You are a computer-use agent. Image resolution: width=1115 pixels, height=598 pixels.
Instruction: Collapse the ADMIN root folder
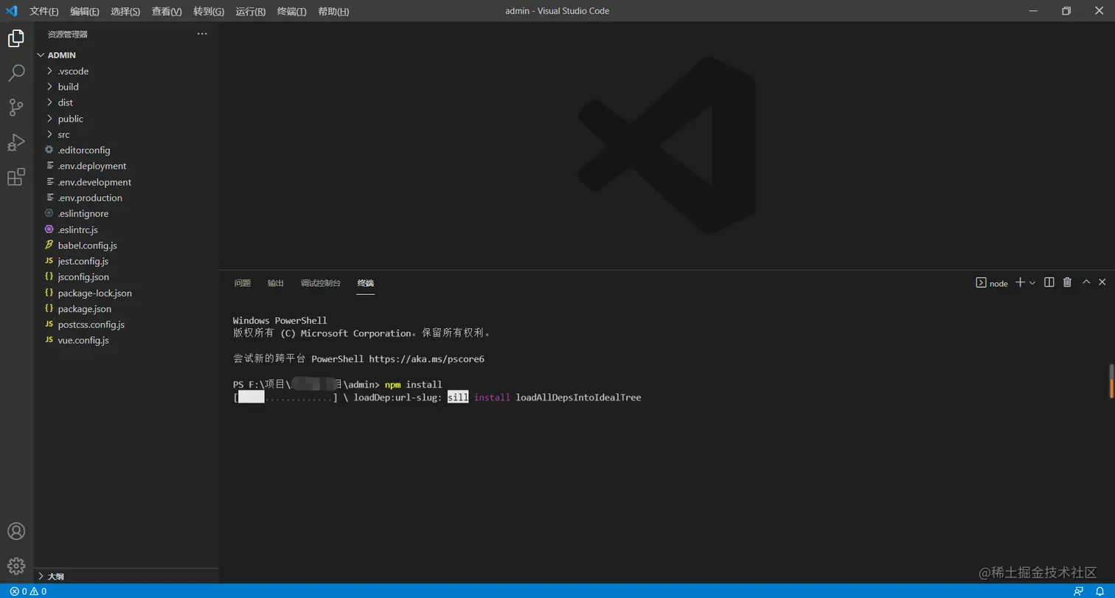[x=126, y=55]
